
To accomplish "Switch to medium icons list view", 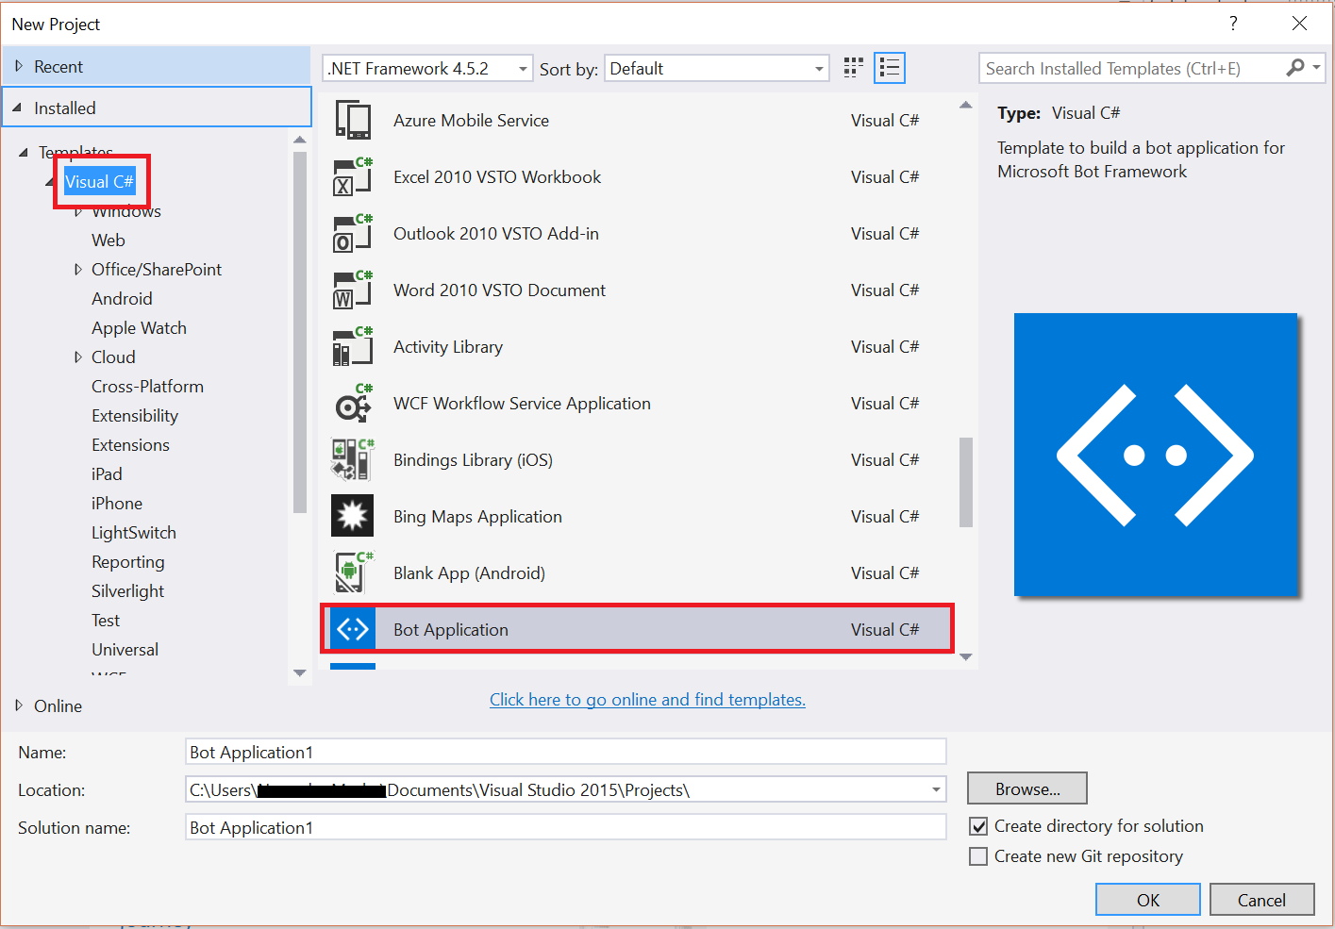I will [890, 68].
